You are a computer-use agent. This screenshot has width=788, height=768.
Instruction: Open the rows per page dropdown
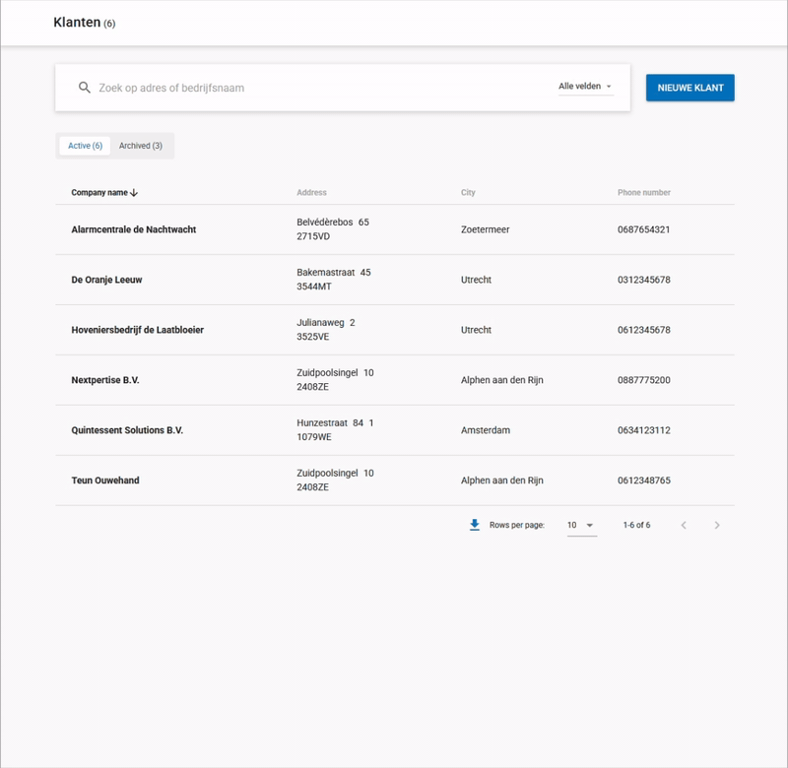tap(581, 526)
